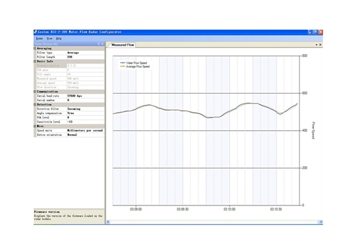Screen dimensions: 349x251
Task: Close the Radar Module Info panel
Action: point(102,44)
